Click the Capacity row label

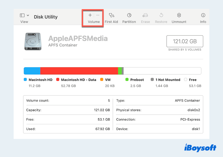pos(34,110)
